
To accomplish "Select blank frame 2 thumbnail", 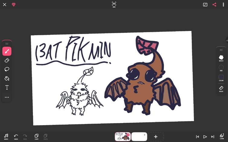I will [x=139, y=137].
